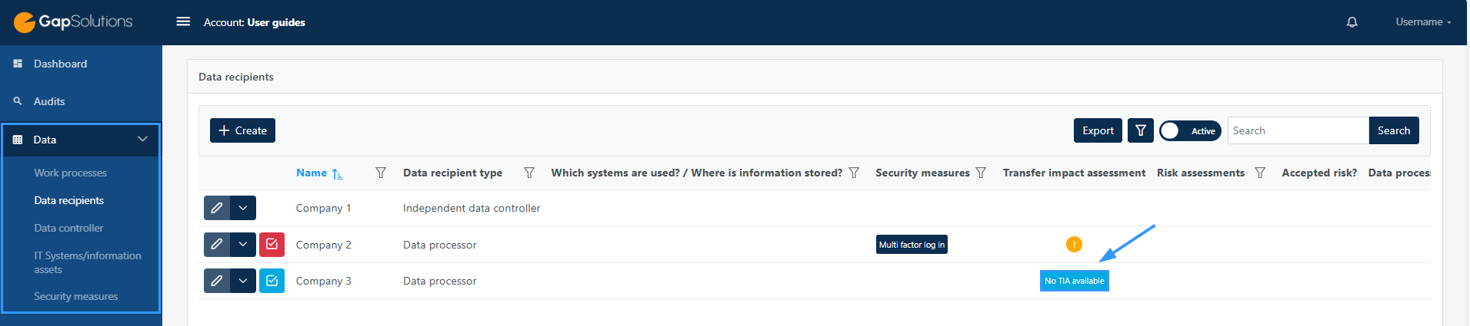Select the No TIA available badge
The height and width of the screenshot is (326, 1470).
[1074, 281]
